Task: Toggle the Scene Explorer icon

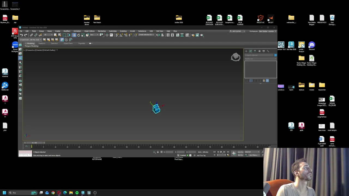Action: [x=168, y=35]
